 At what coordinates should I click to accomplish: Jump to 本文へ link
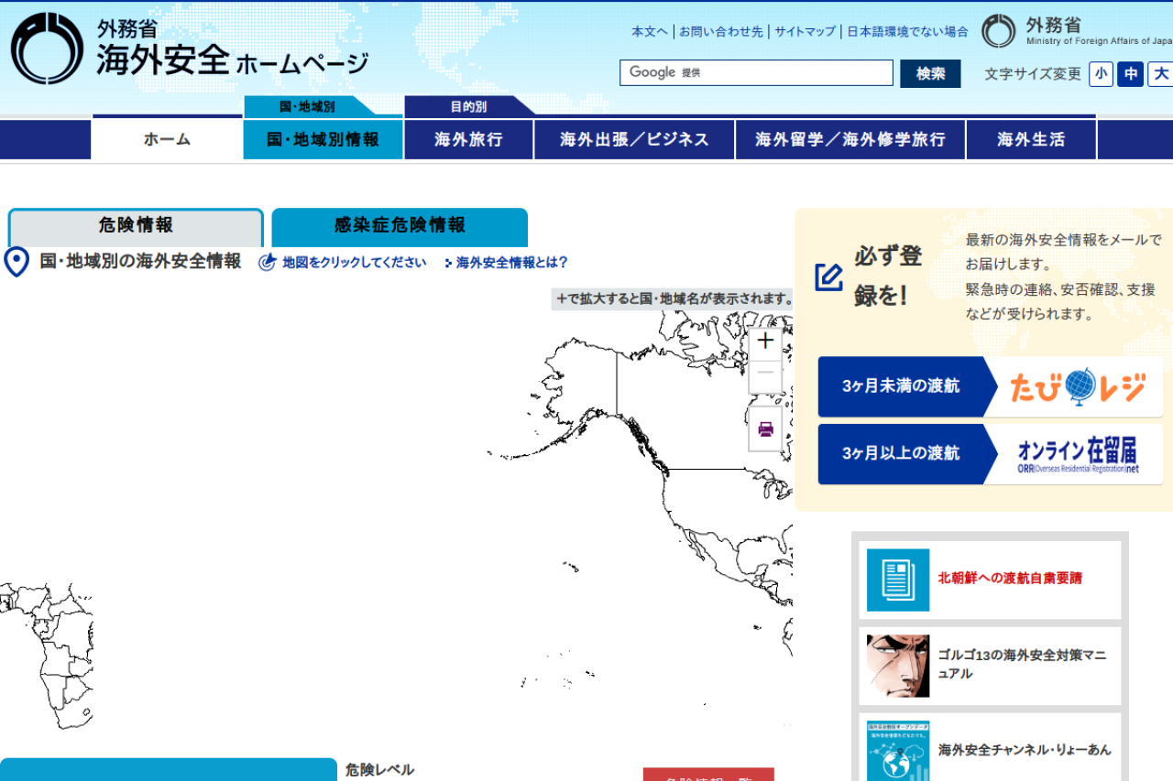click(x=649, y=31)
